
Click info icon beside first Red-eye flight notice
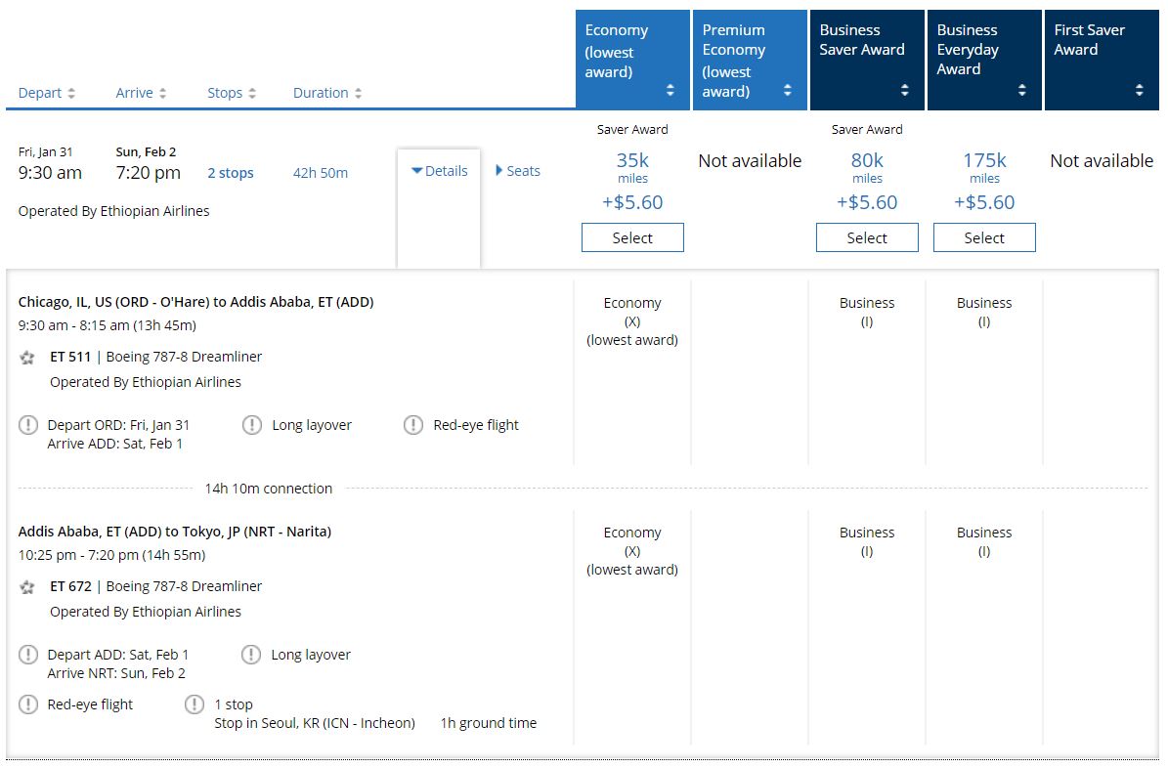413,425
